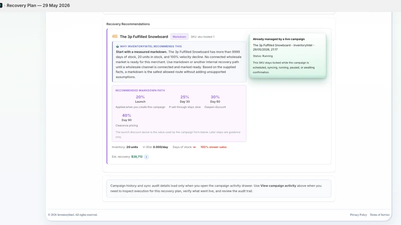Click the 'Inventory: 20 units' value
Image resolution: width=401 pixels, height=225 pixels.
125,147
